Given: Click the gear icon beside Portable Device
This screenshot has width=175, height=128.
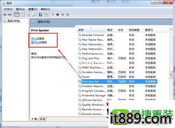Looking at the screenshot, I should 79,72.
